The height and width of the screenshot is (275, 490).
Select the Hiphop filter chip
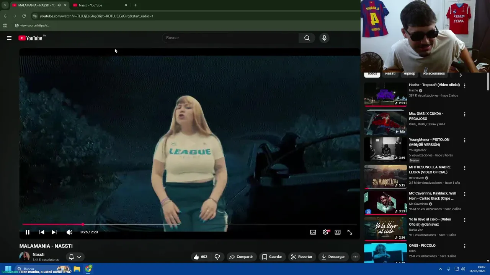[409, 74]
